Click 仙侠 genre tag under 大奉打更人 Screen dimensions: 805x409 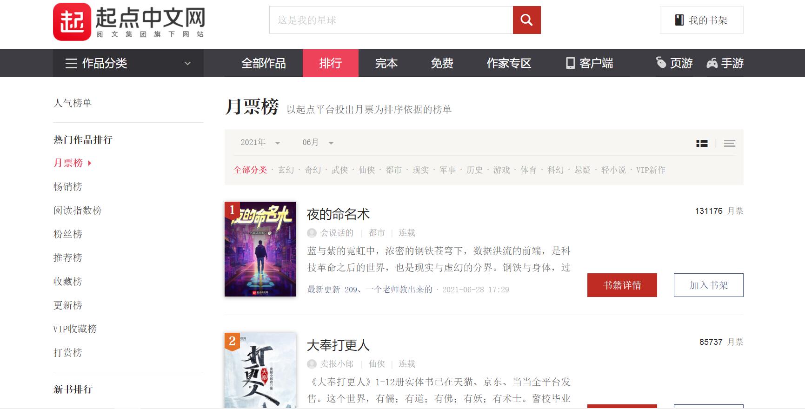click(x=377, y=364)
